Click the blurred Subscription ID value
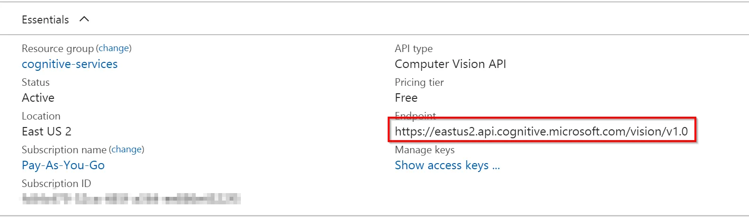 click(x=131, y=199)
